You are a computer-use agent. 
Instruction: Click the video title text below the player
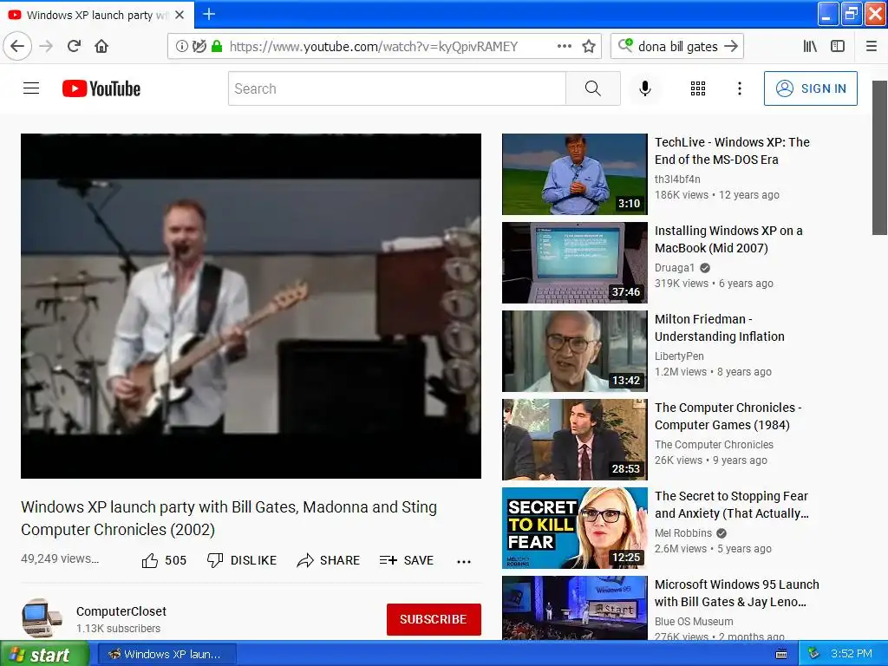(x=229, y=519)
